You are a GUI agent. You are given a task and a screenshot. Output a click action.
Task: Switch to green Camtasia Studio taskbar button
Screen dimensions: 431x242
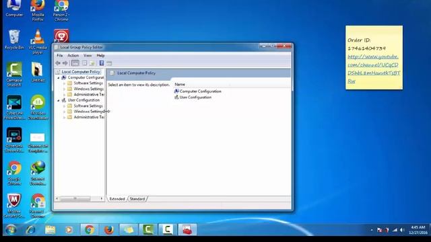[x=148, y=229]
